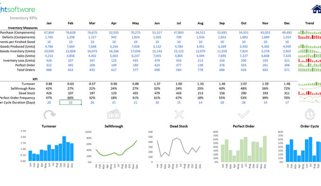Select Jan Purchase value 47,864

point(49,32)
